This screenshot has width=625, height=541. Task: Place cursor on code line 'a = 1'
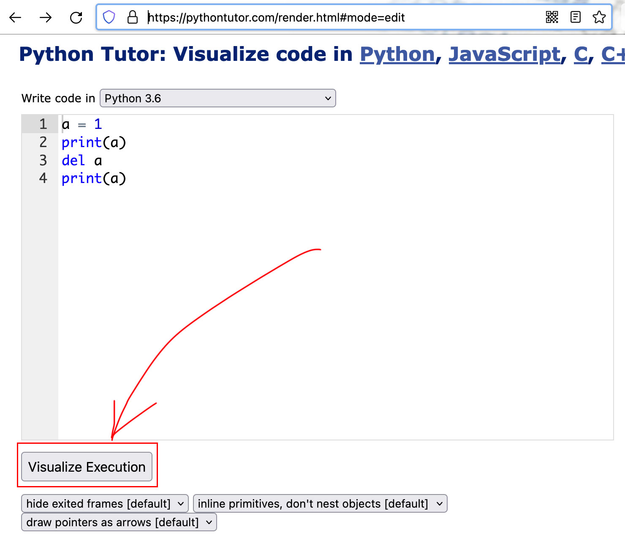tap(82, 124)
